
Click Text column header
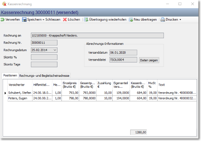pos(177,85)
